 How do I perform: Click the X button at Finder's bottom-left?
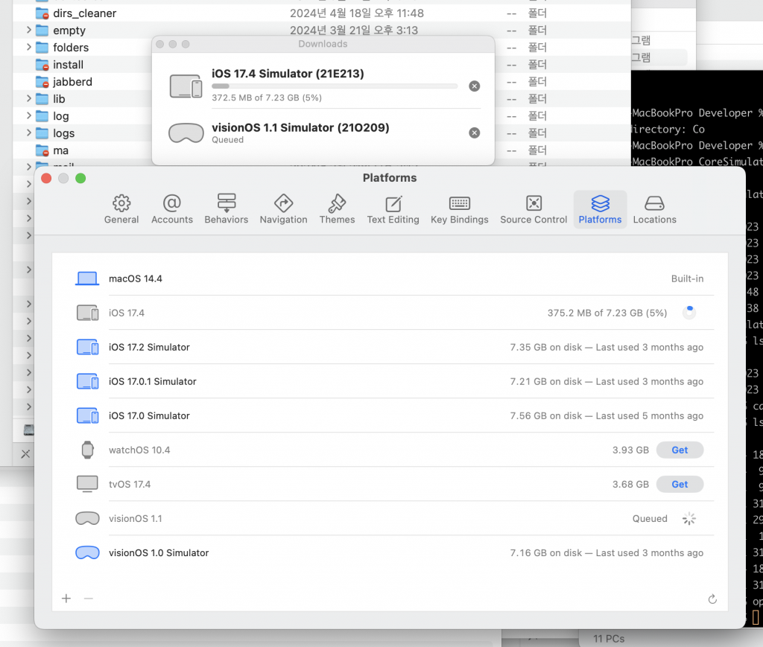(x=25, y=454)
